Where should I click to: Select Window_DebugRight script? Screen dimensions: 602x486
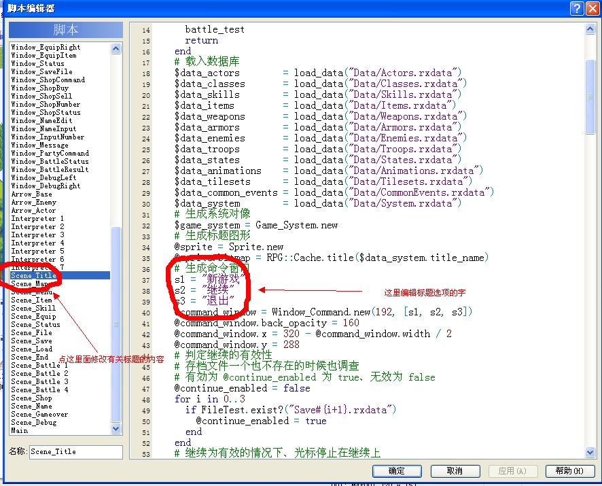coord(46,186)
